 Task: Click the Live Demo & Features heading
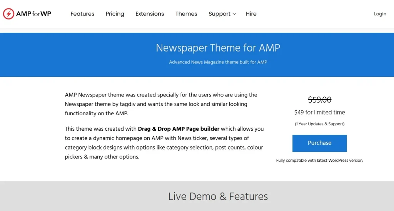218,196
